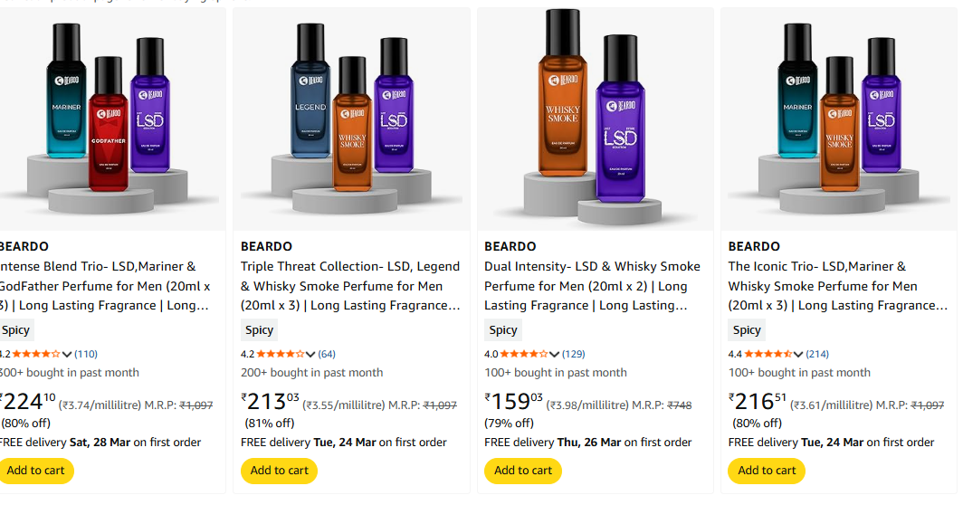Expand rating chevron for Dual Intensity perfume
Screen dimensions: 963x505
tap(555, 354)
